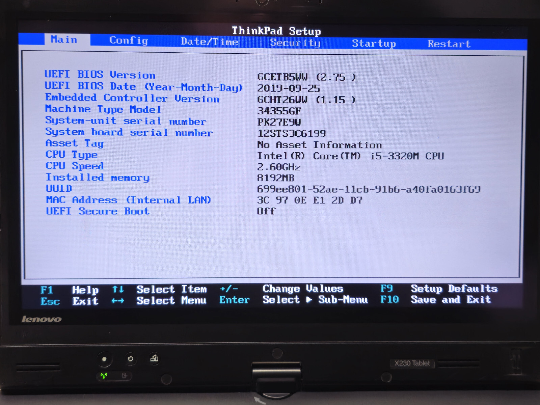Image resolution: width=540 pixels, height=405 pixels.
Task: Tap the bezel lock button
Action: [154, 358]
